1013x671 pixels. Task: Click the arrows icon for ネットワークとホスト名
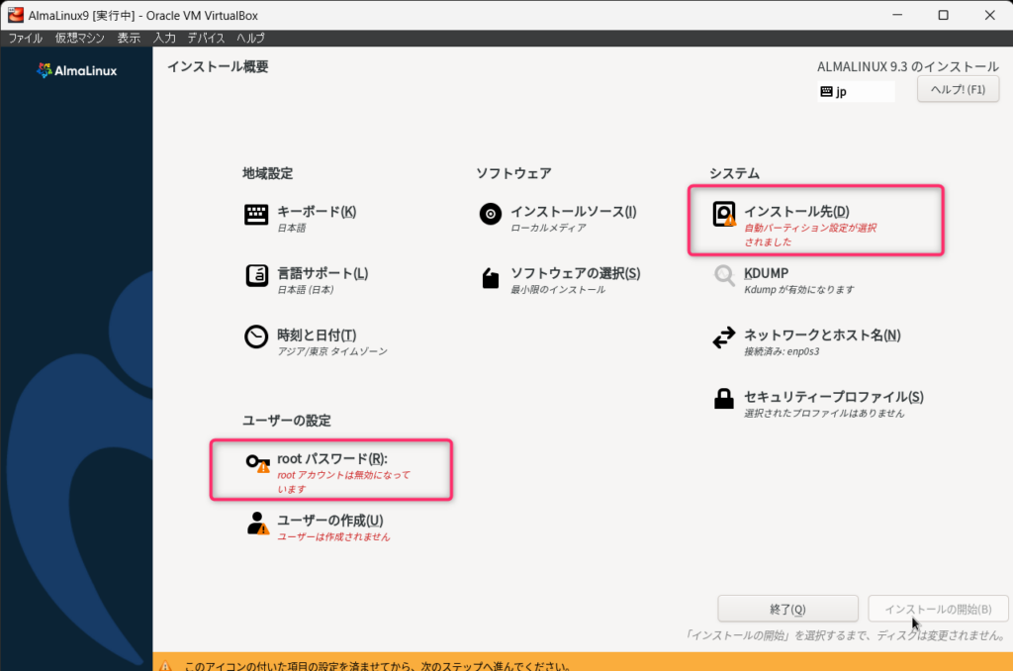(724, 338)
